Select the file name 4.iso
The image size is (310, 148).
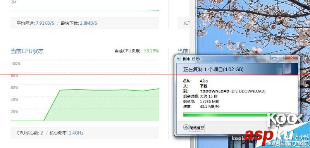tap(204, 81)
